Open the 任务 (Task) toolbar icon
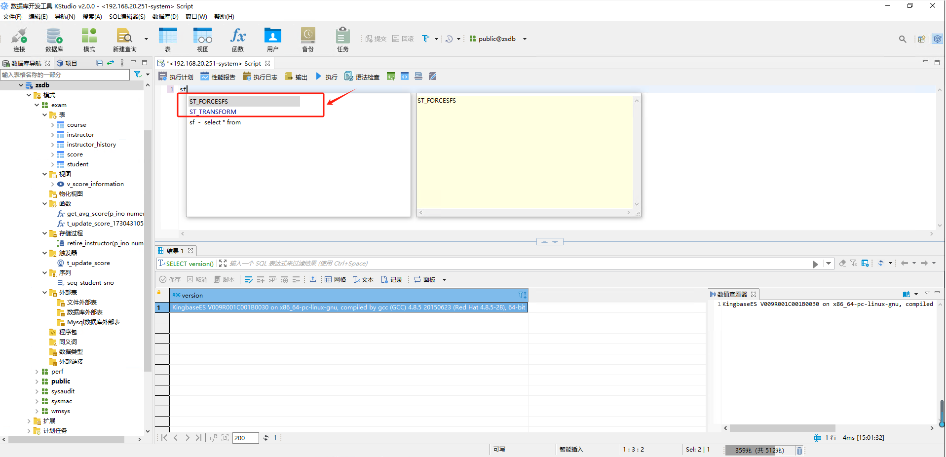The width and height of the screenshot is (946, 457). click(x=342, y=39)
